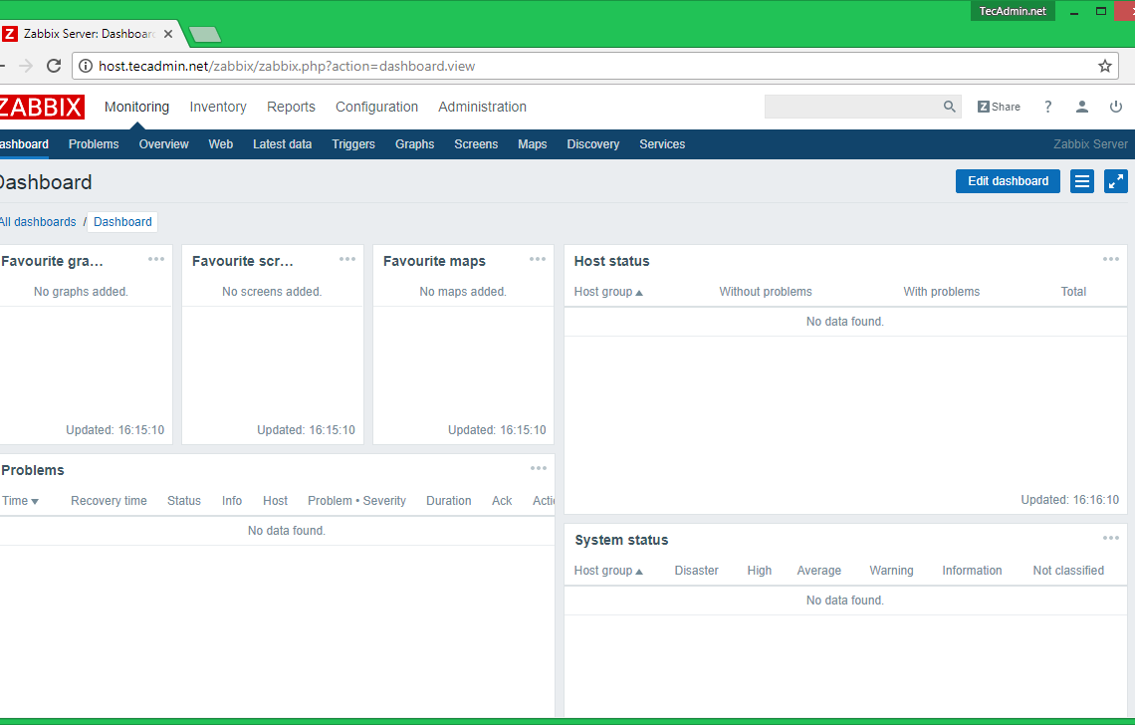1135x725 pixels.
Task: Click the sign out power icon
Action: pyautogui.click(x=1115, y=107)
